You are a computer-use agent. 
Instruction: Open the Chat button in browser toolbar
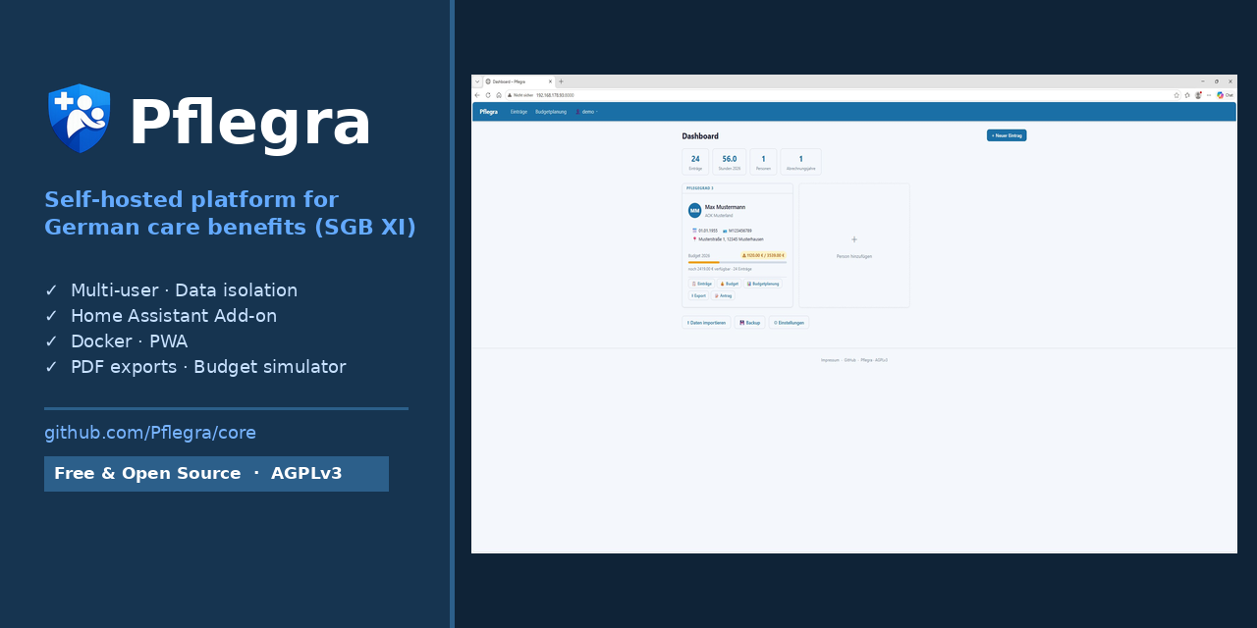[1226, 95]
